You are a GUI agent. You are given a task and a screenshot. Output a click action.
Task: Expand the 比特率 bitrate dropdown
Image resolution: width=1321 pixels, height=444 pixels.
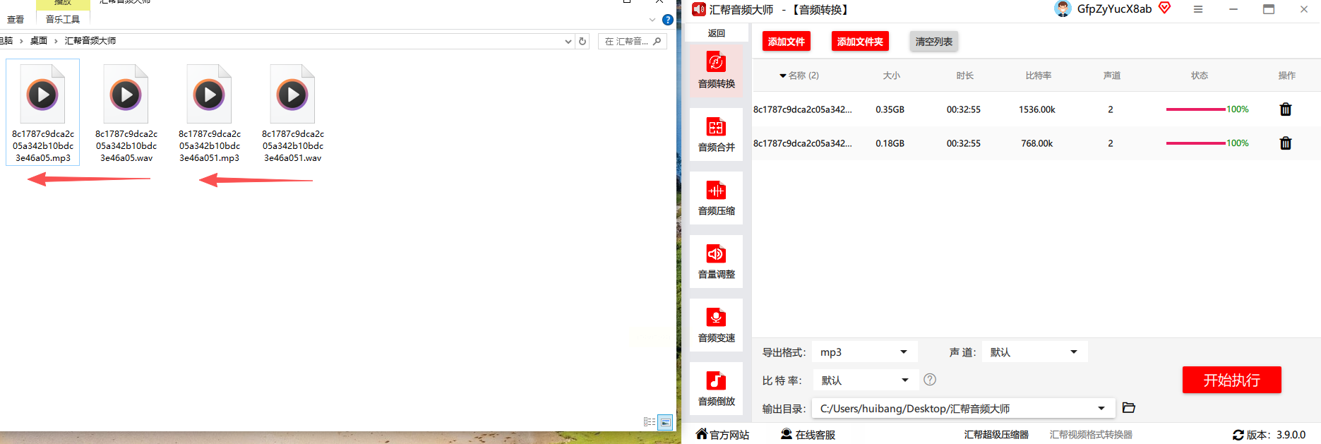[x=865, y=380]
